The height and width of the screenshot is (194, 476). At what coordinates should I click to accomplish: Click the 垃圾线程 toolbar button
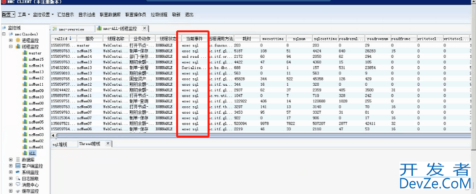(159, 15)
